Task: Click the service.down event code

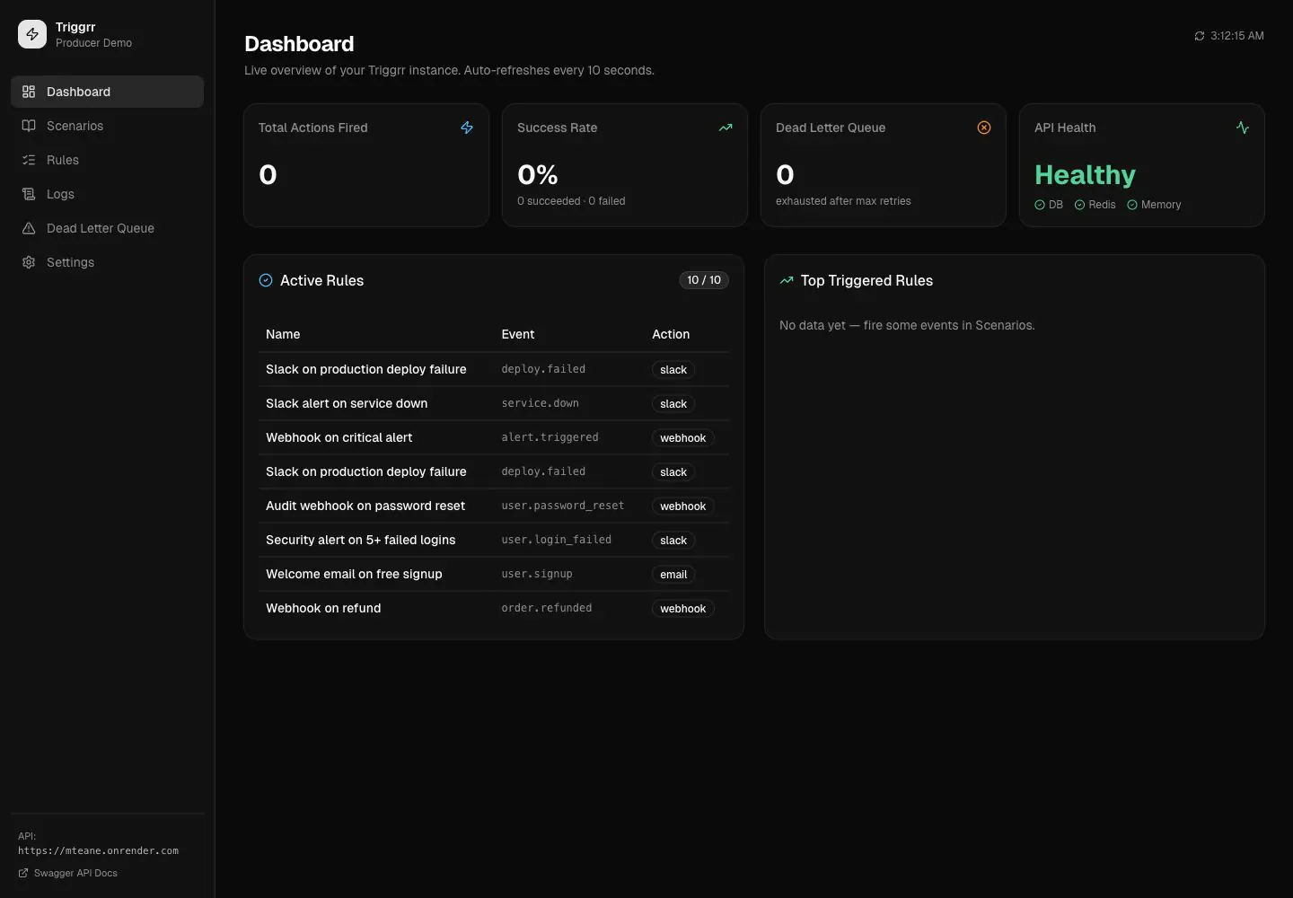Action: [x=541, y=403]
